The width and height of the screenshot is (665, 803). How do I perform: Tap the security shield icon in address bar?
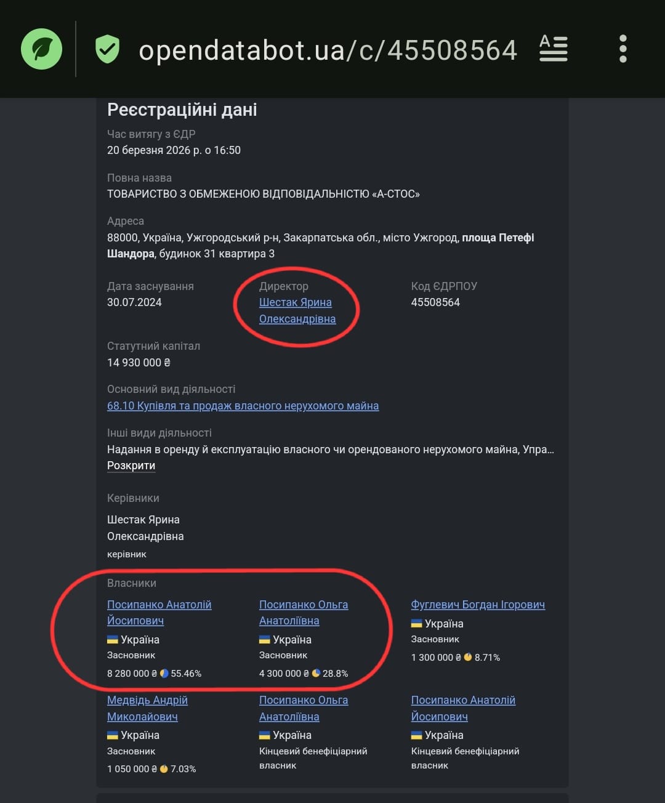tap(107, 49)
